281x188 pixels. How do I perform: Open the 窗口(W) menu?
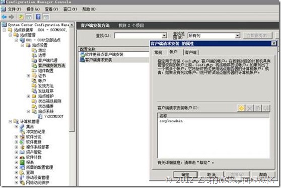point(70,9)
